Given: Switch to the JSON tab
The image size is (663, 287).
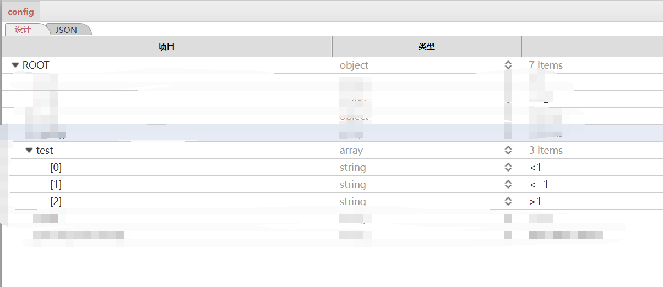Looking at the screenshot, I should [66, 30].
